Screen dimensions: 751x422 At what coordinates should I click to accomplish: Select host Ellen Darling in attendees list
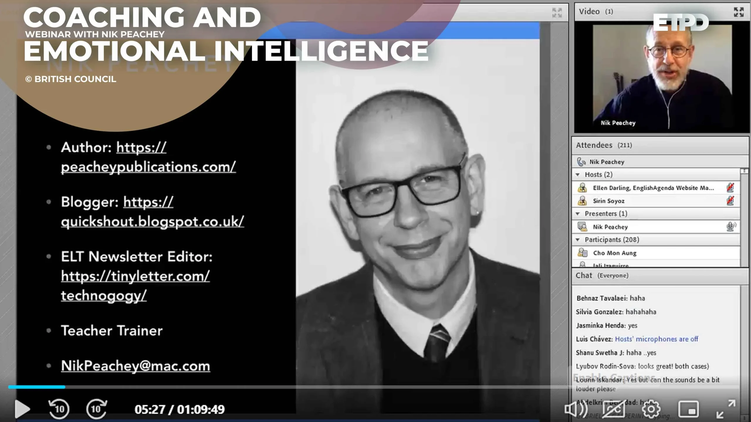click(656, 188)
